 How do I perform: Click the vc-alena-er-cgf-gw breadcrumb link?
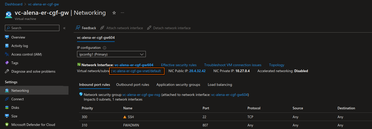[x=43, y=4]
